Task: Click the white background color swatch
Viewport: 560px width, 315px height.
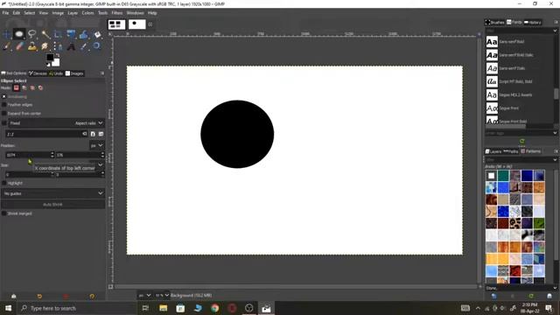Action: [x=56, y=63]
